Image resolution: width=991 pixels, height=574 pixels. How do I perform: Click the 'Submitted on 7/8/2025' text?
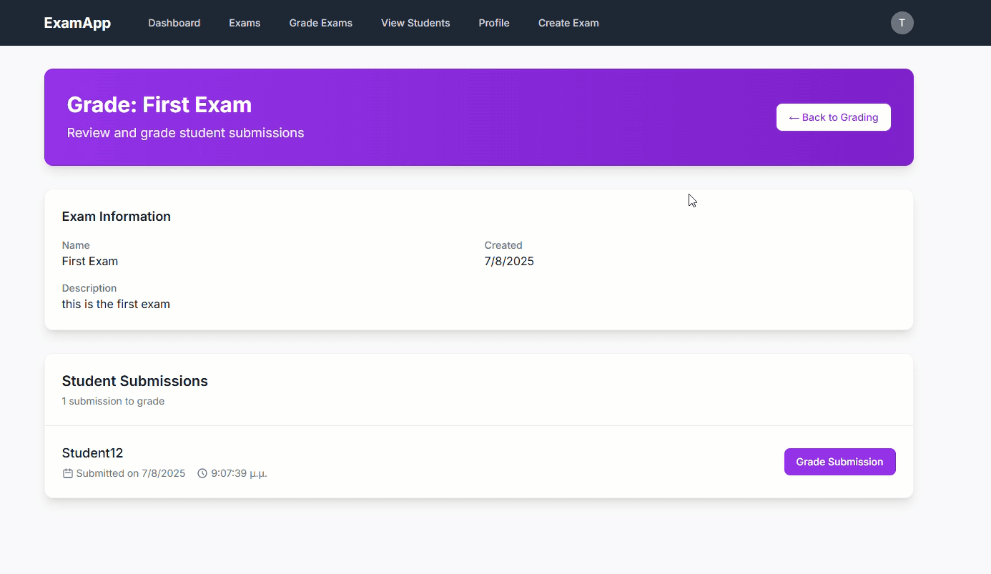point(131,473)
